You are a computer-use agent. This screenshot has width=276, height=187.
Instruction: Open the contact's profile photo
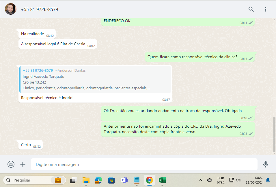11,9
